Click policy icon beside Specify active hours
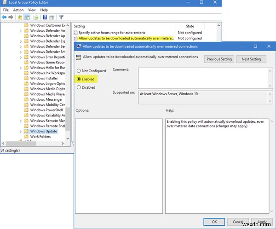The width and height of the screenshot is (276, 229). pos(75,33)
